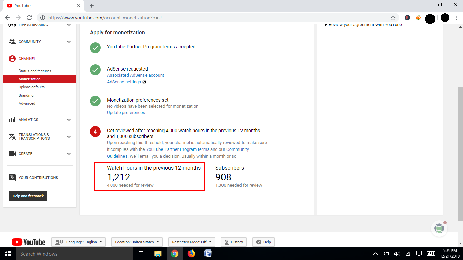Click the floating globe icon

click(439, 228)
